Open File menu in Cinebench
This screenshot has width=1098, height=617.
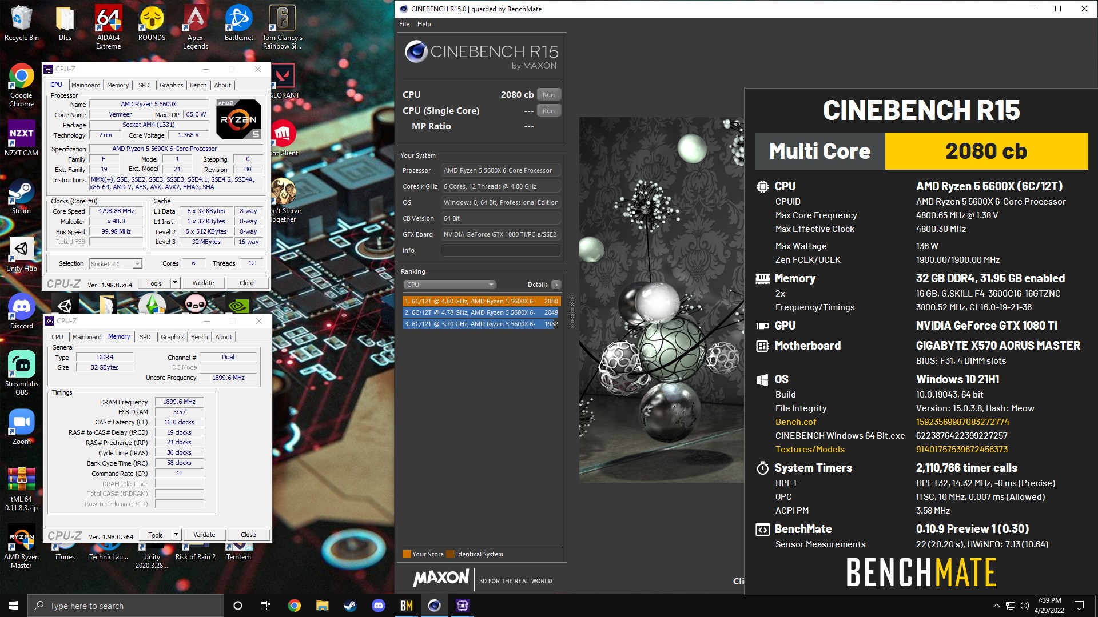point(404,24)
